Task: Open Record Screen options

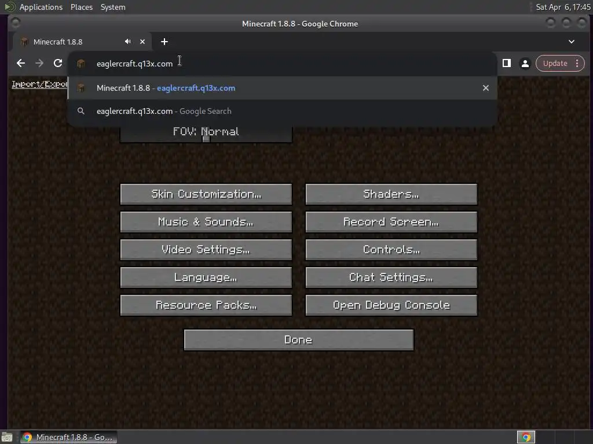Action: [391, 222]
